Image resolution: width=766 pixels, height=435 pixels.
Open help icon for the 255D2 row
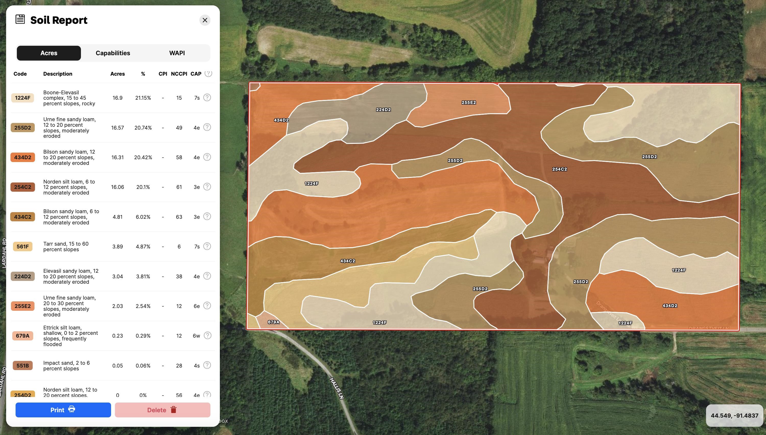point(207,127)
